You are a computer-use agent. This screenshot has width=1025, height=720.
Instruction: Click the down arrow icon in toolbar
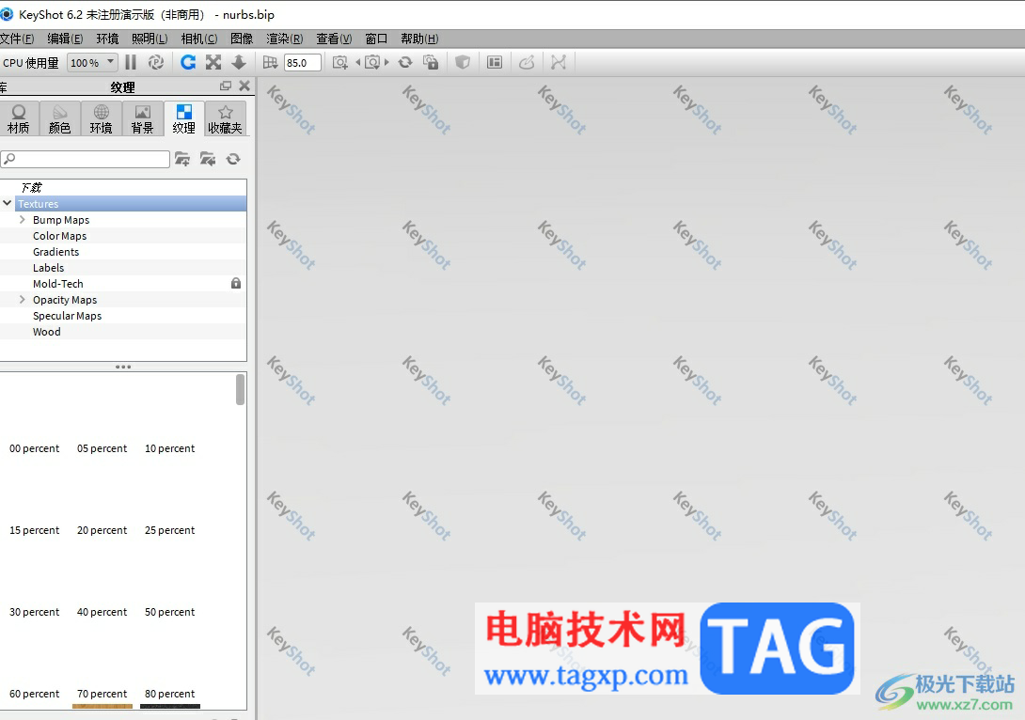point(239,62)
